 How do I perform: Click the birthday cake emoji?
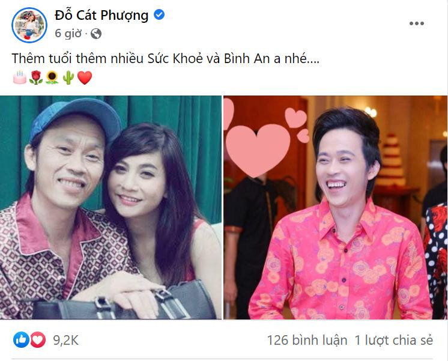click(x=20, y=77)
